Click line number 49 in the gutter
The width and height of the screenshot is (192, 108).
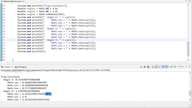click(4, 6)
